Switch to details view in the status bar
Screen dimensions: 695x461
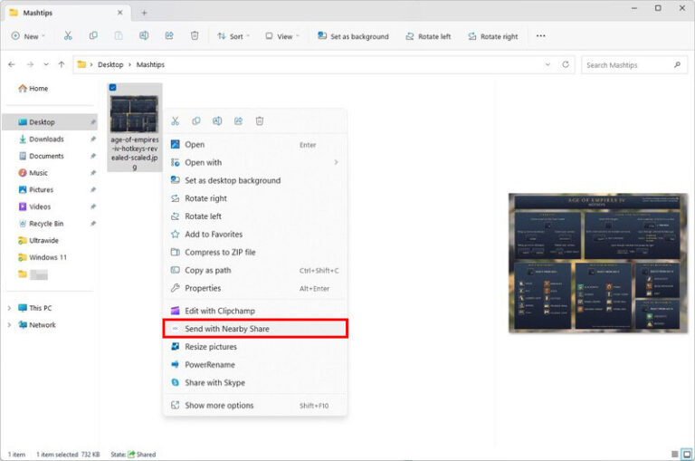tap(674, 454)
